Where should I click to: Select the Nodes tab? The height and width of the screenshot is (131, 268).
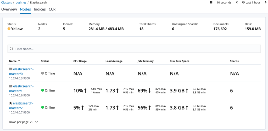pos(25,9)
